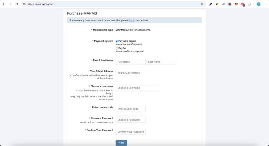Click the profile avatar icon
Image resolution: width=269 pixels, height=146 pixels.
tap(258, 4)
